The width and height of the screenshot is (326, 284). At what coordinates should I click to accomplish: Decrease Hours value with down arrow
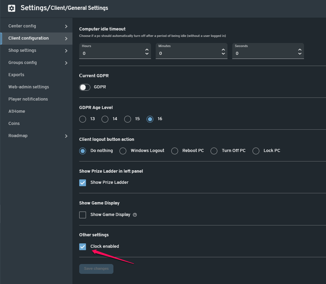pyautogui.click(x=147, y=53)
